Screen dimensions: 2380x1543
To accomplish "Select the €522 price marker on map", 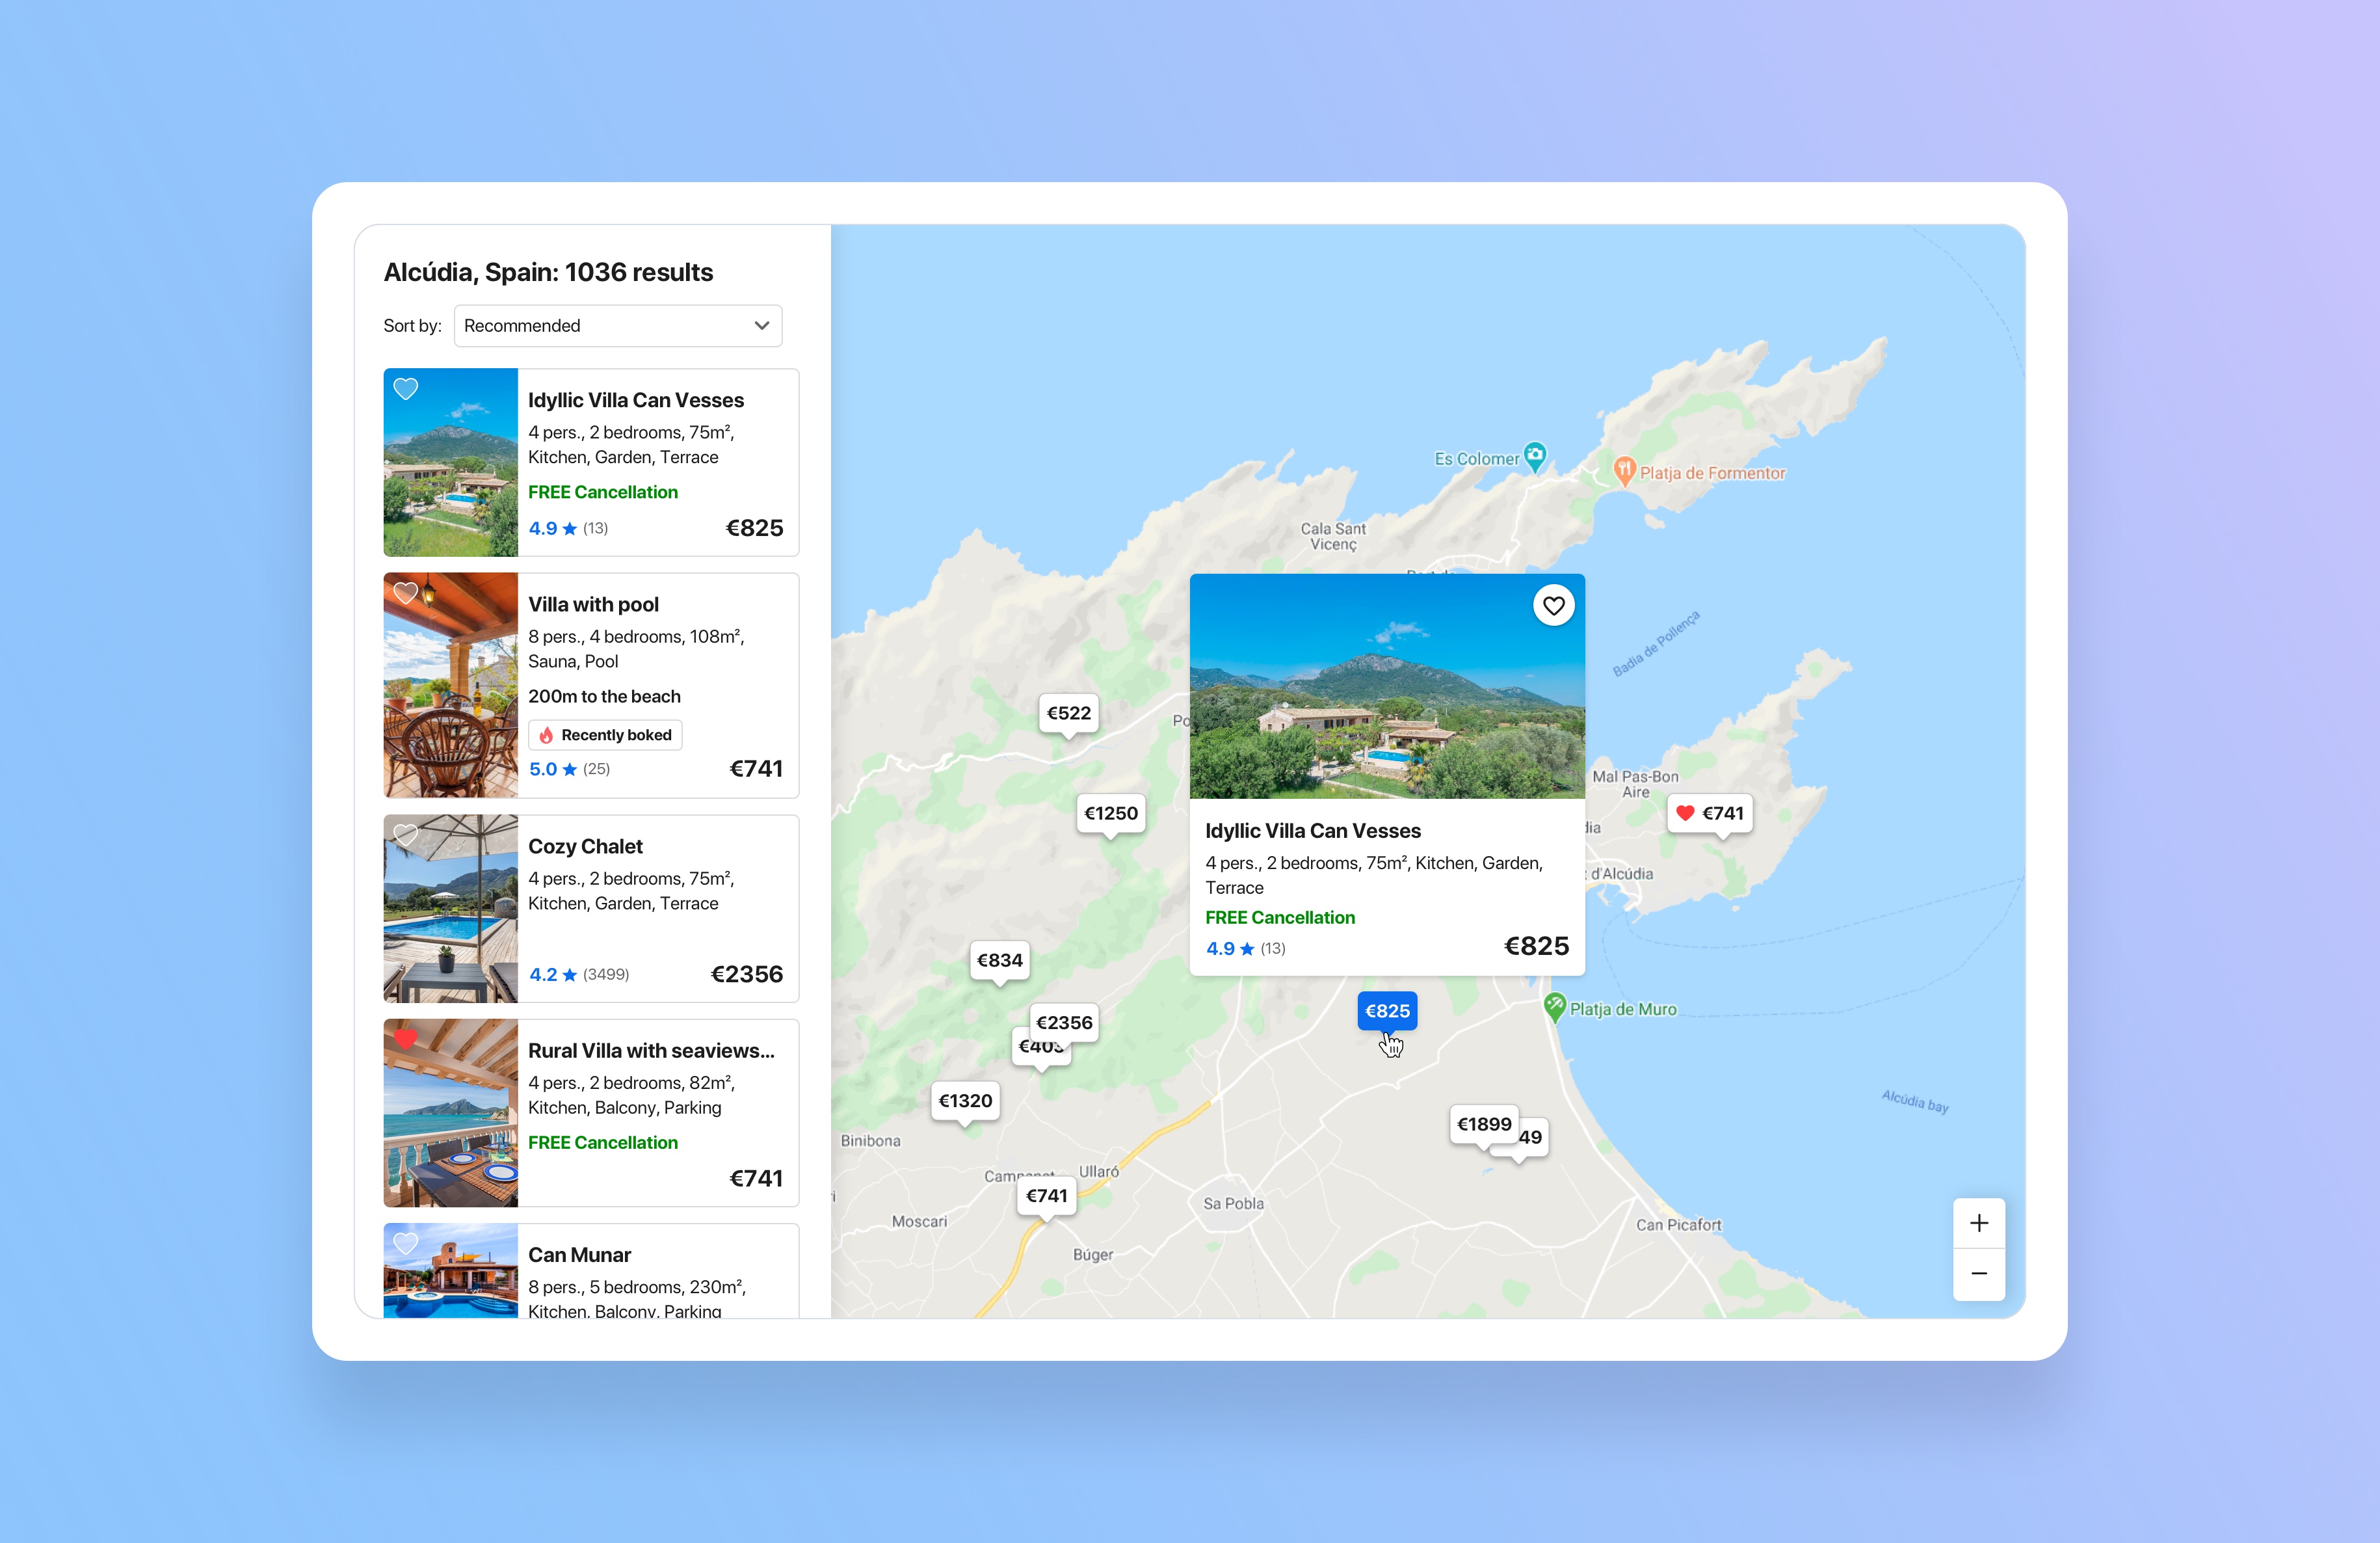I will [1068, 712].
